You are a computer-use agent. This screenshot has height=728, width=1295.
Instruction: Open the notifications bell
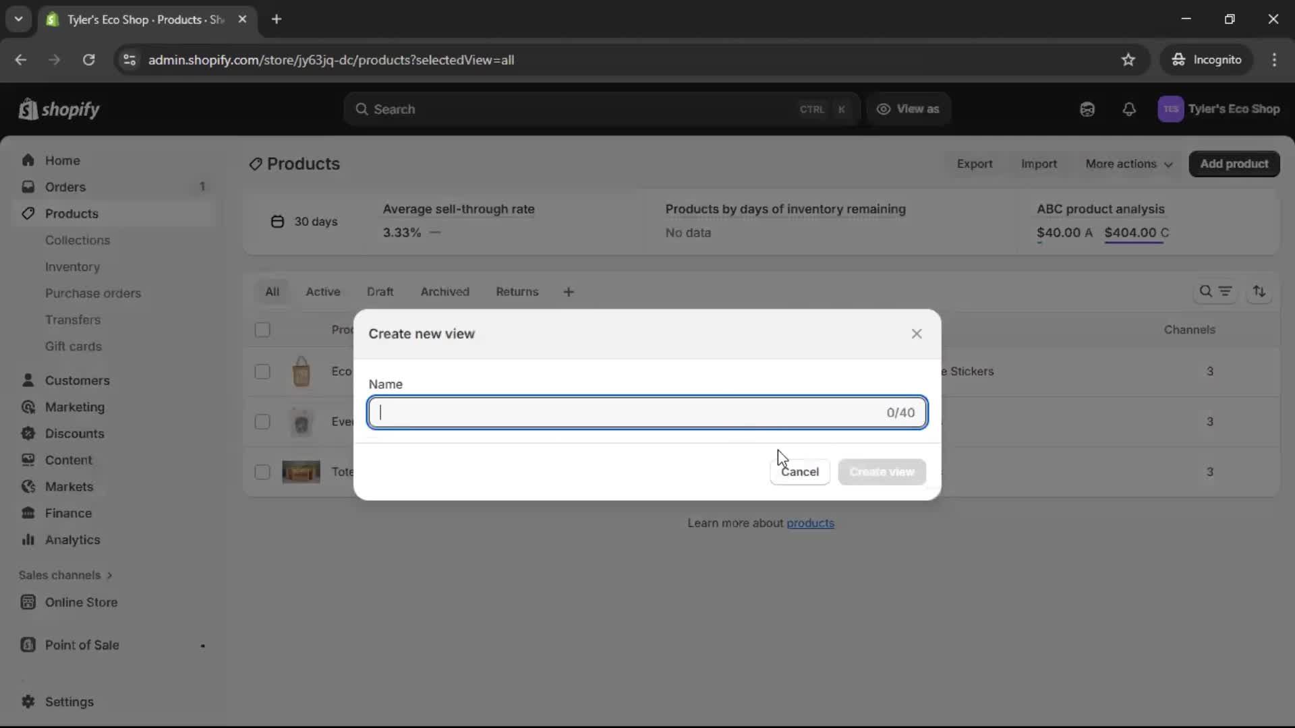(1130, 109)
